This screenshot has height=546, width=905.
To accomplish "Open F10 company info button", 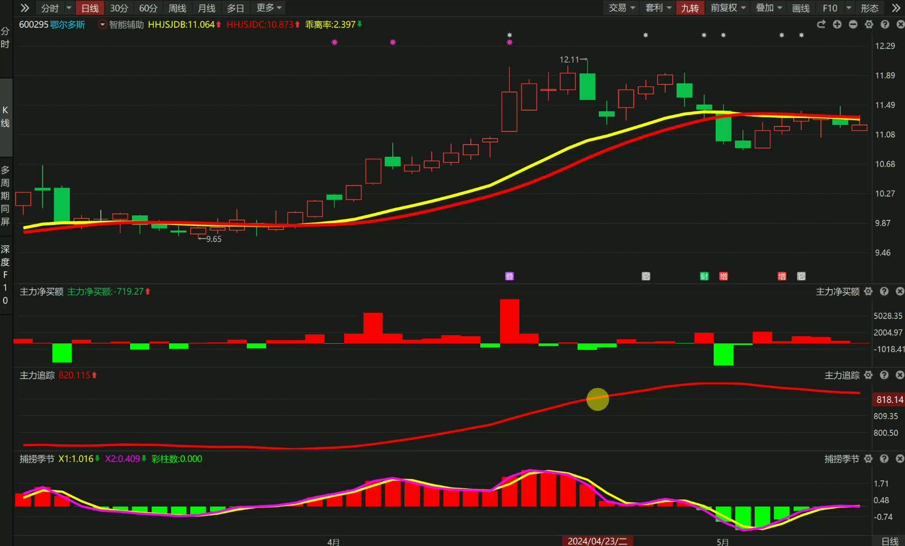I will 830,8.
